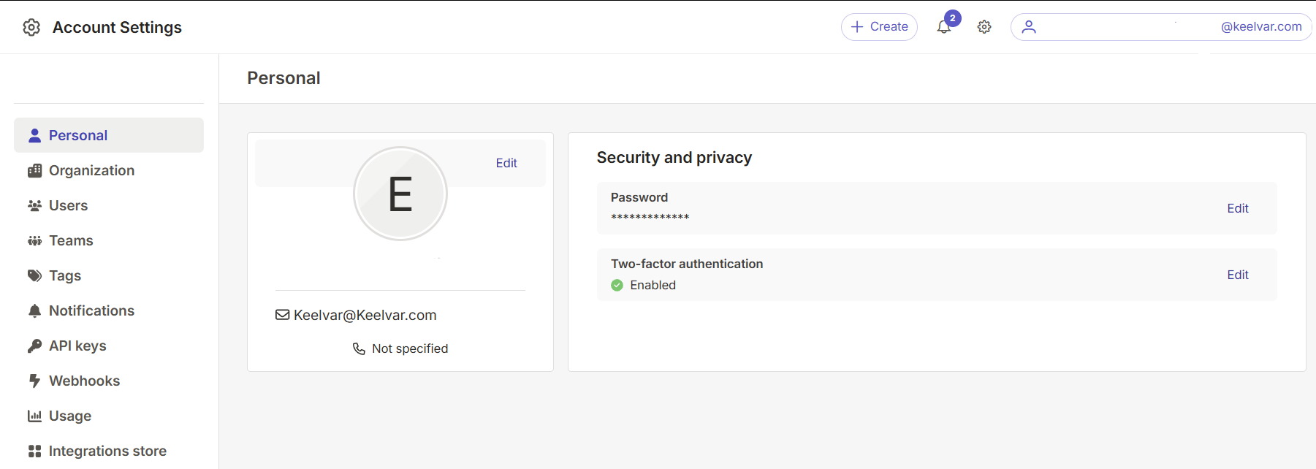This screenshot has width=1316, height=469.
Task: Click the API keys key icon
Action: (34, 346)
